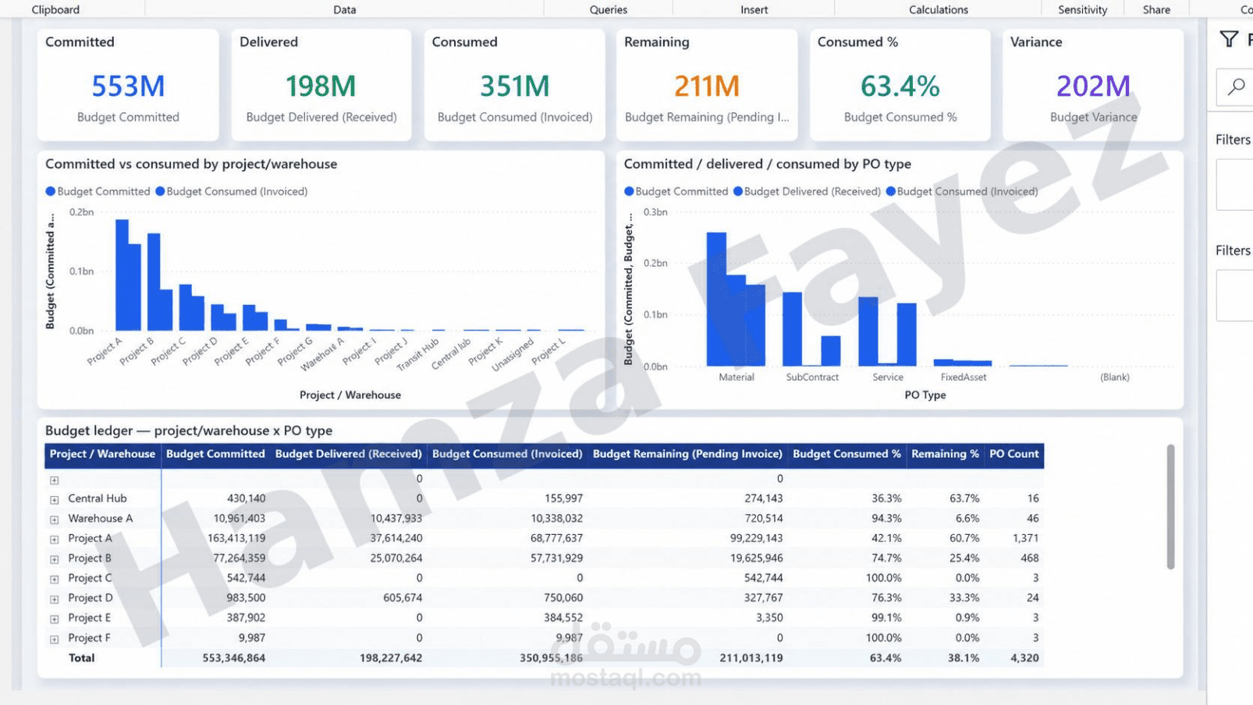Open the Insert ribbon group
Viewport: 1253px width, 705px height.
[754, 9]
